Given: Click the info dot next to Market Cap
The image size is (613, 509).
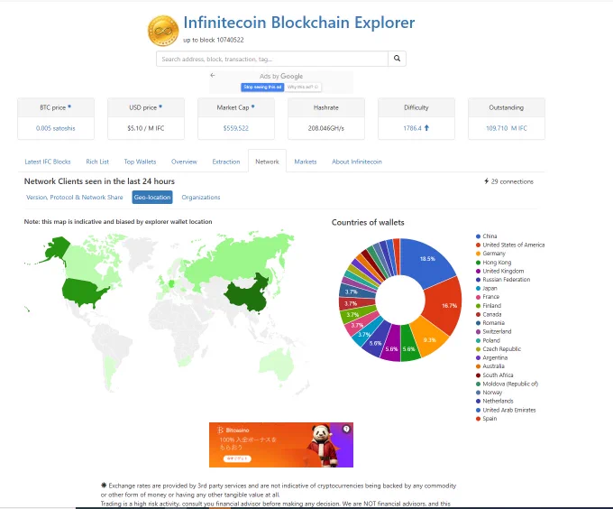Looking at the screenshot, I should pos(253,106).
